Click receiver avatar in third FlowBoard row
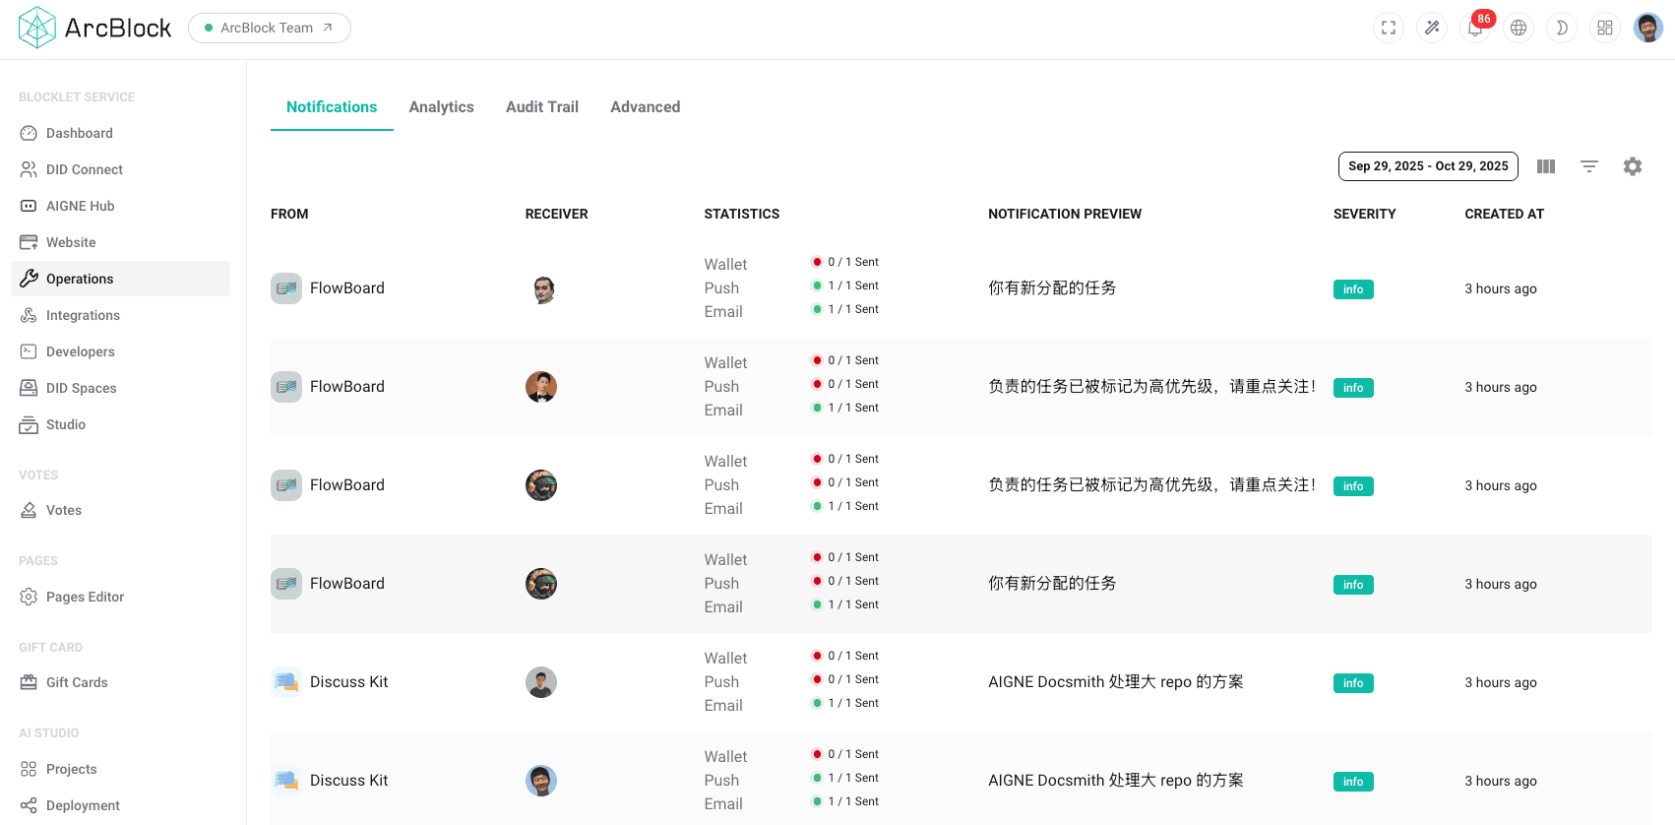The image size is (1675, 825). pos(541,485)
